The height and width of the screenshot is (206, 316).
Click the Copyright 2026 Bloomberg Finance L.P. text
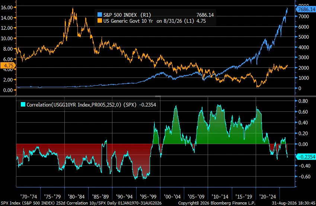click(x=217, y=203)
